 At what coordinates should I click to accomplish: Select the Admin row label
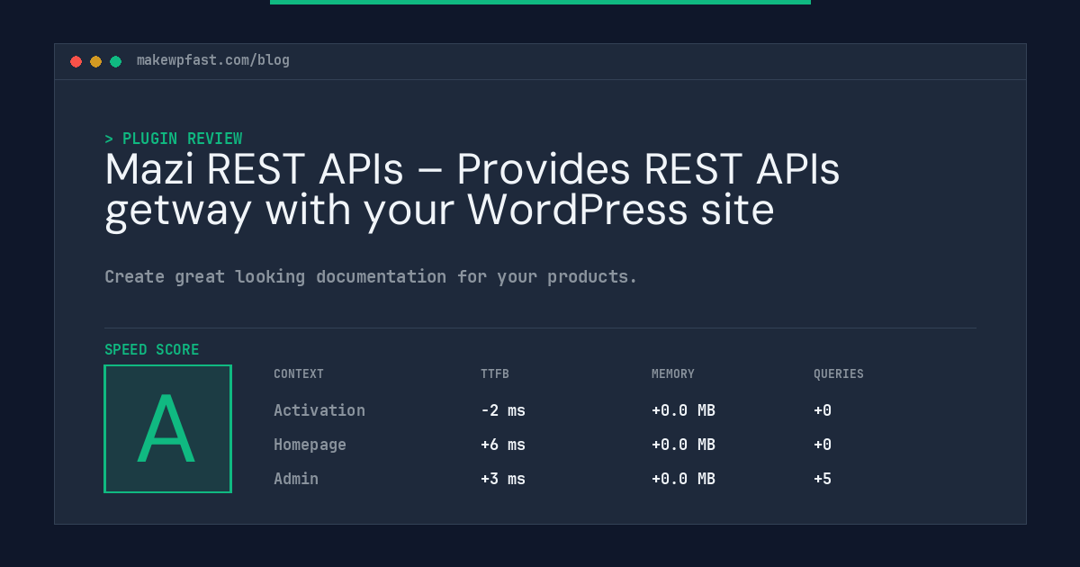click(x=296, y=479)
